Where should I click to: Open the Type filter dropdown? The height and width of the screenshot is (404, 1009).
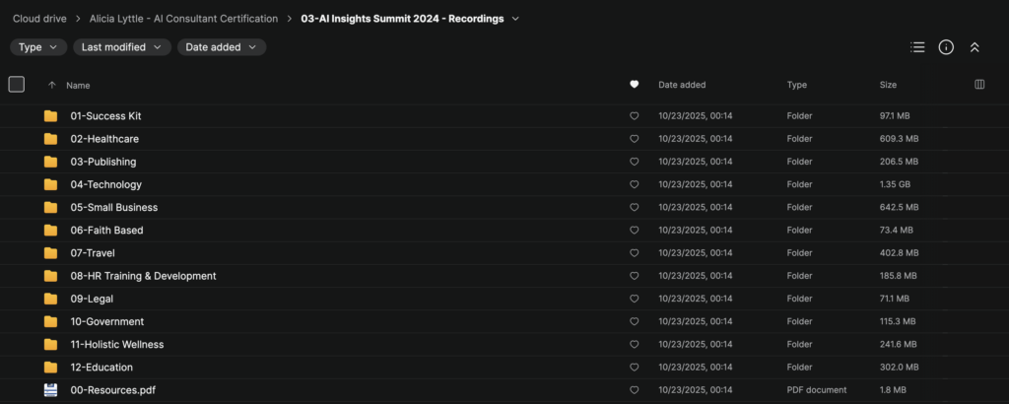tap(38, 47)
